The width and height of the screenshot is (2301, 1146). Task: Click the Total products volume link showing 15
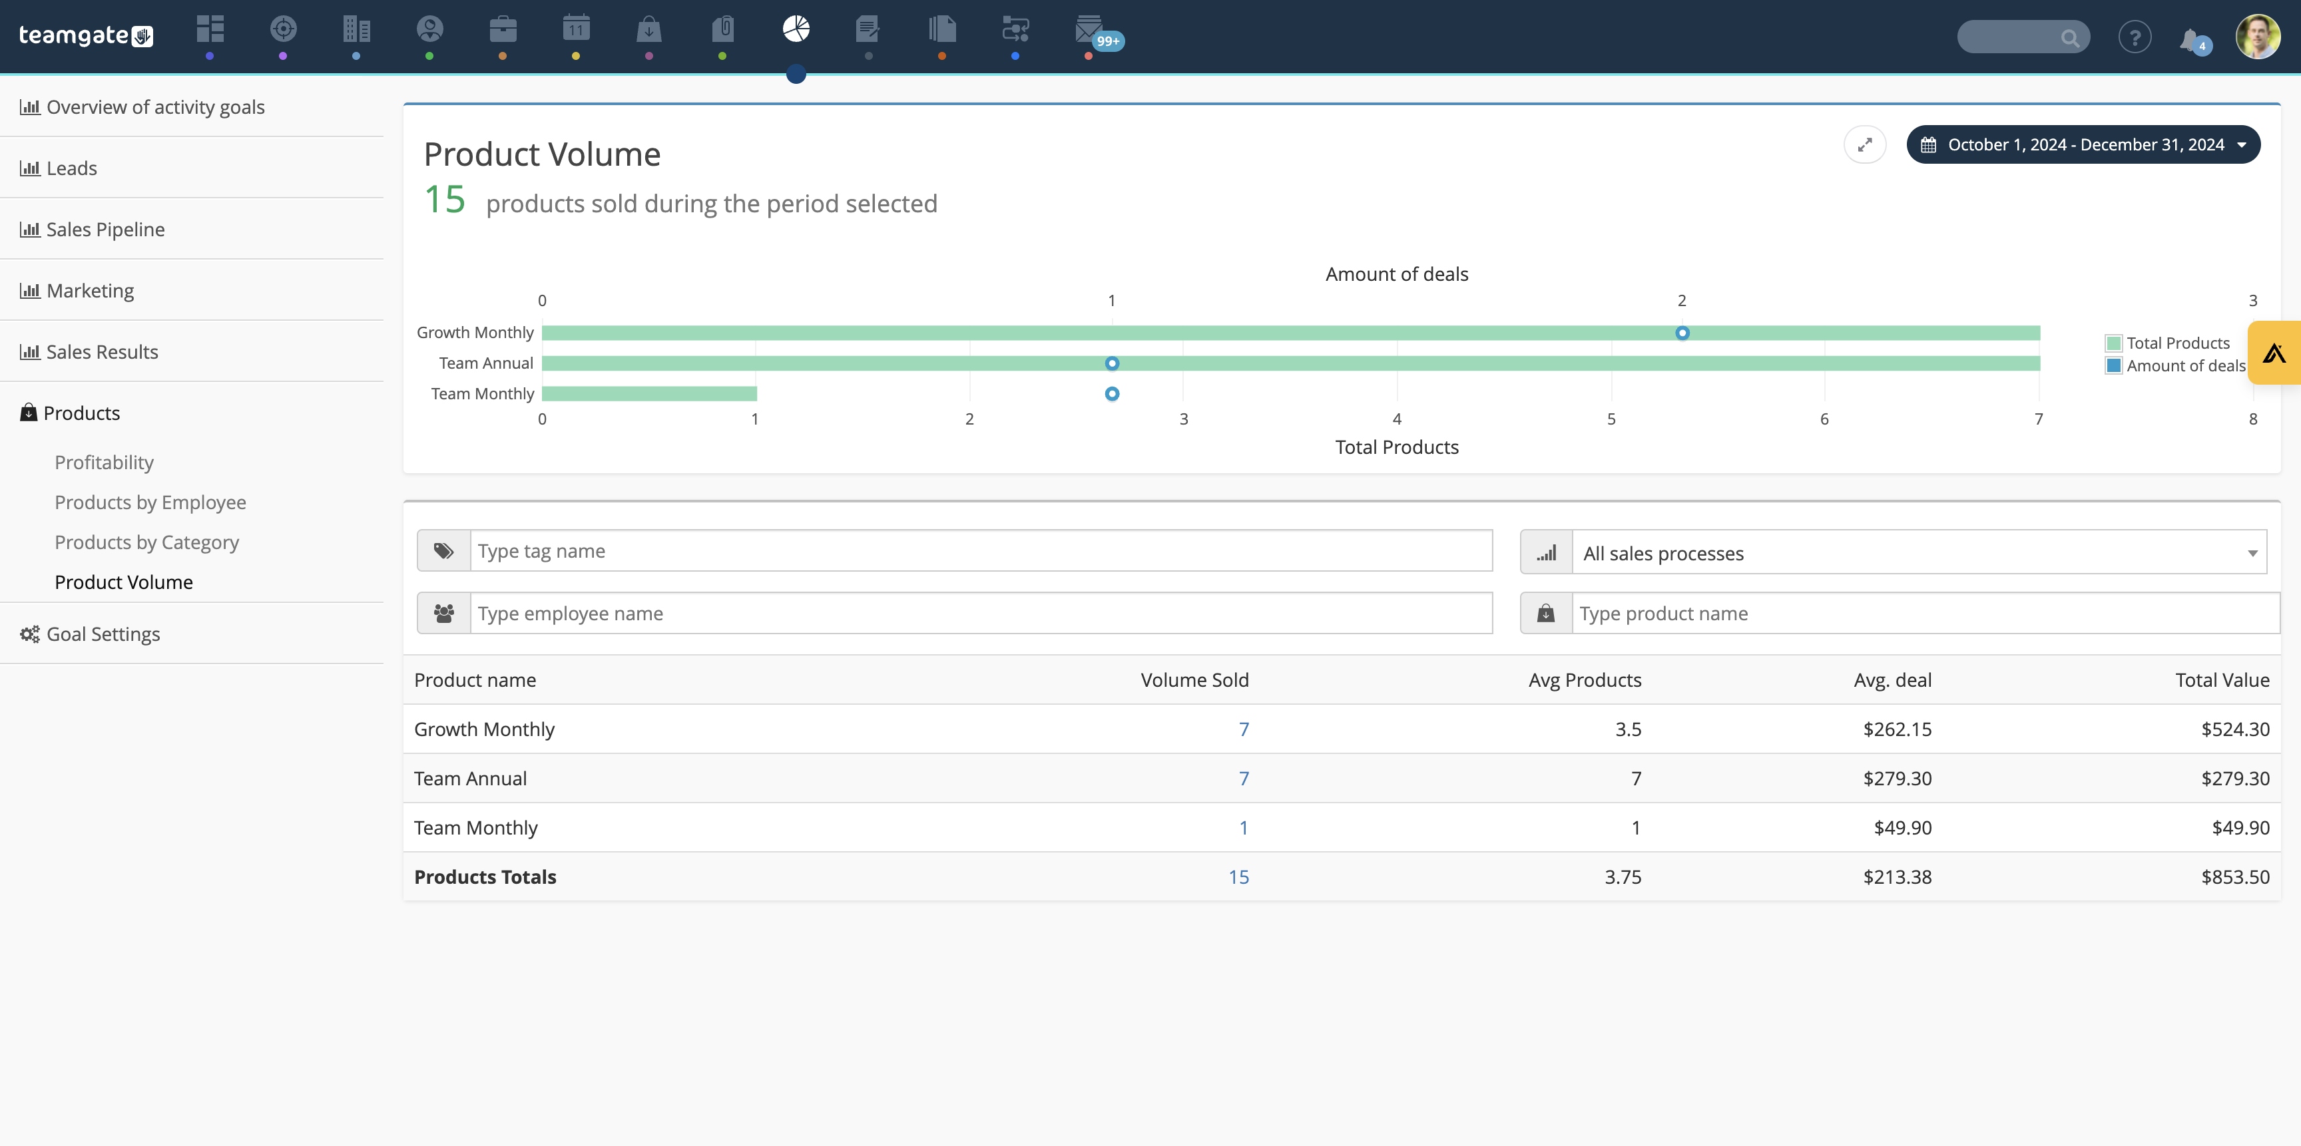pyautogui.click(x=1237, y=876)
